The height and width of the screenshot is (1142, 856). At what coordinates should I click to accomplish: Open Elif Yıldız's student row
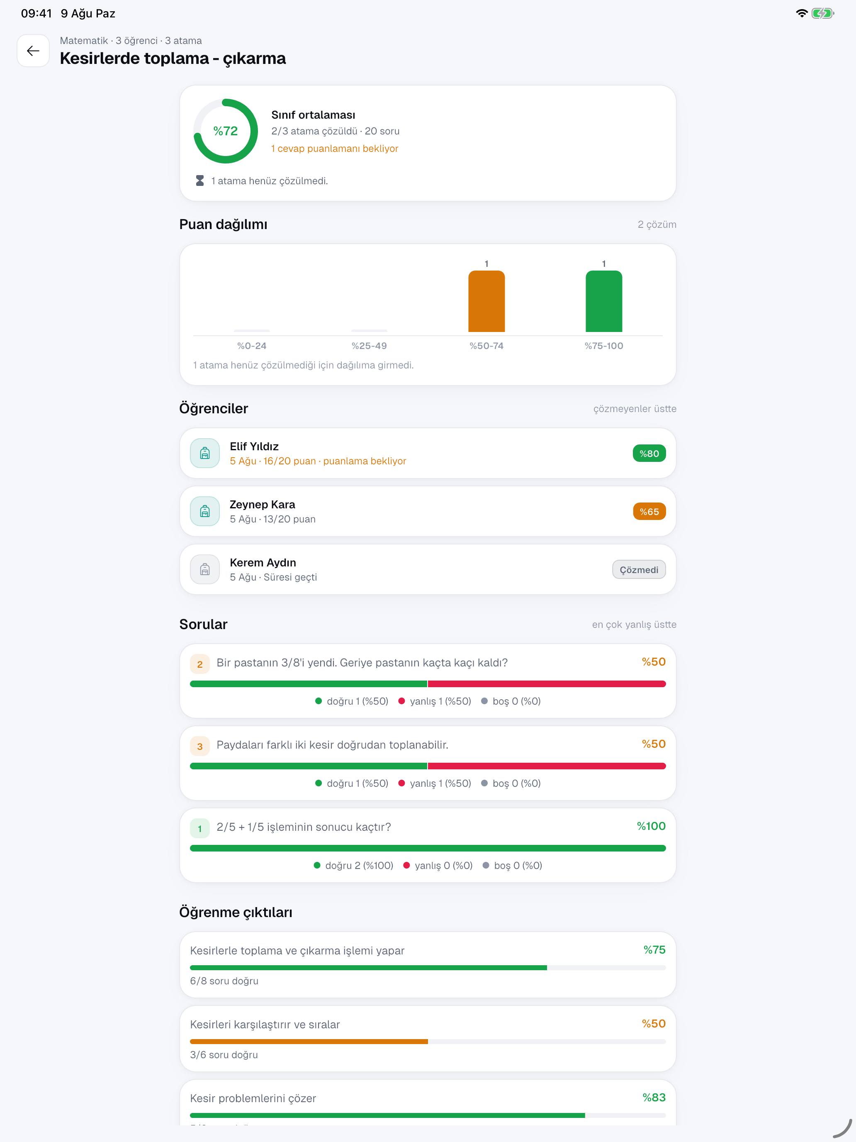pos(428,453)
